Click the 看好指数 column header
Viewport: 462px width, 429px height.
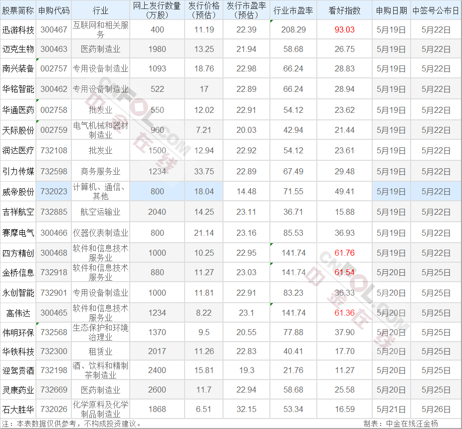(x=344, y=11)
